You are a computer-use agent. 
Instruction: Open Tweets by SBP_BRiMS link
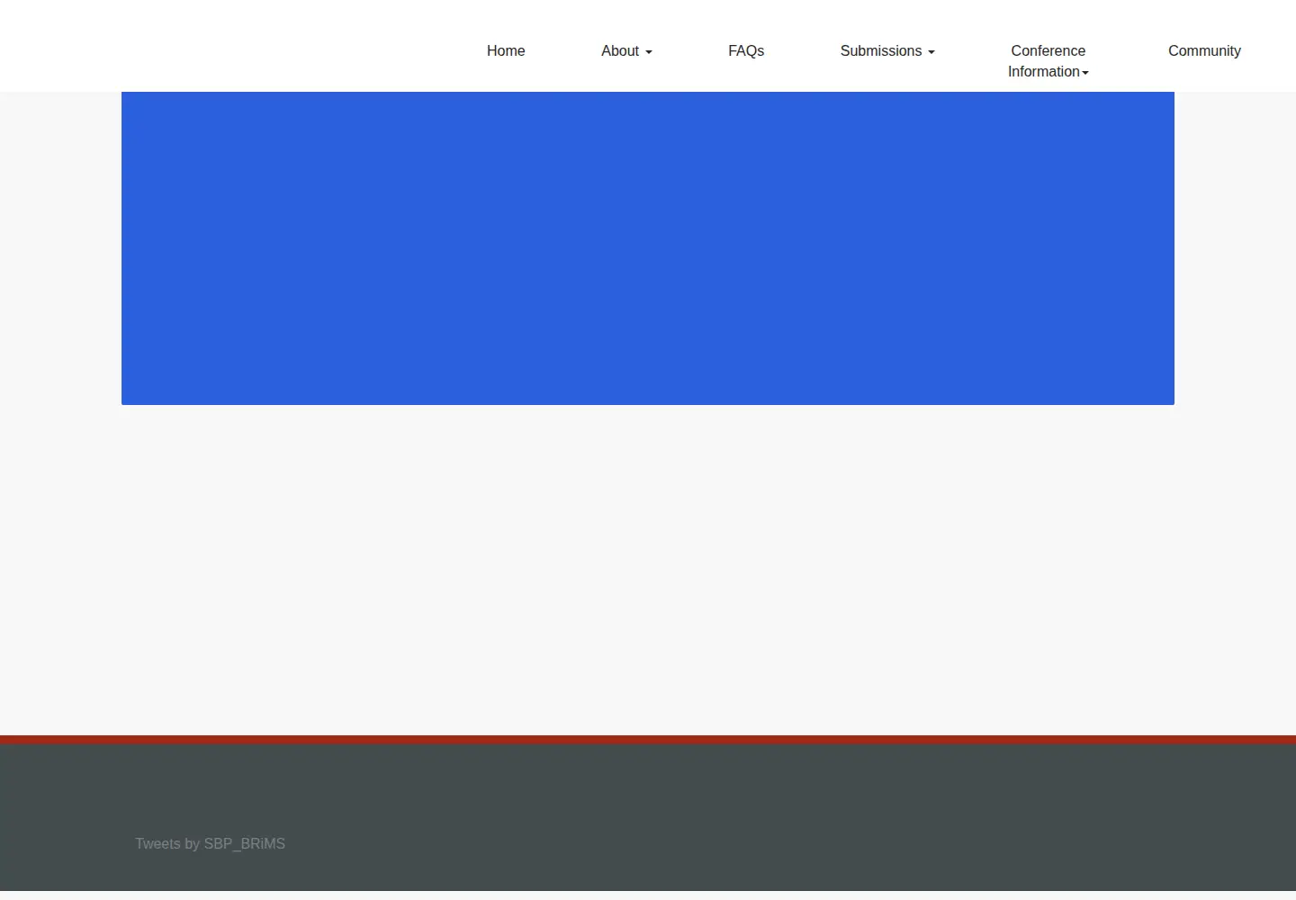click(x=210, y=843)
